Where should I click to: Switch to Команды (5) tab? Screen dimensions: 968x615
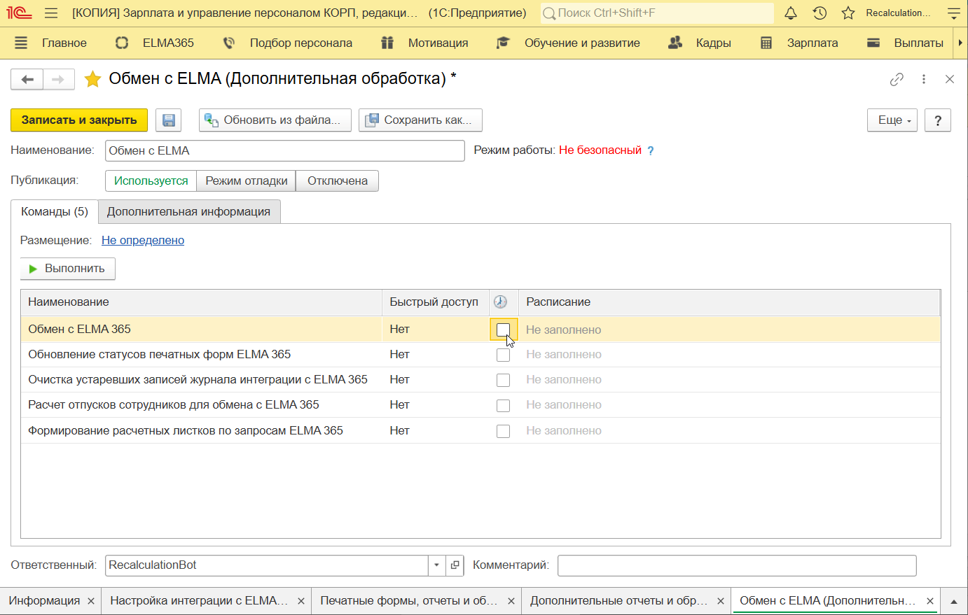[55, 211]
